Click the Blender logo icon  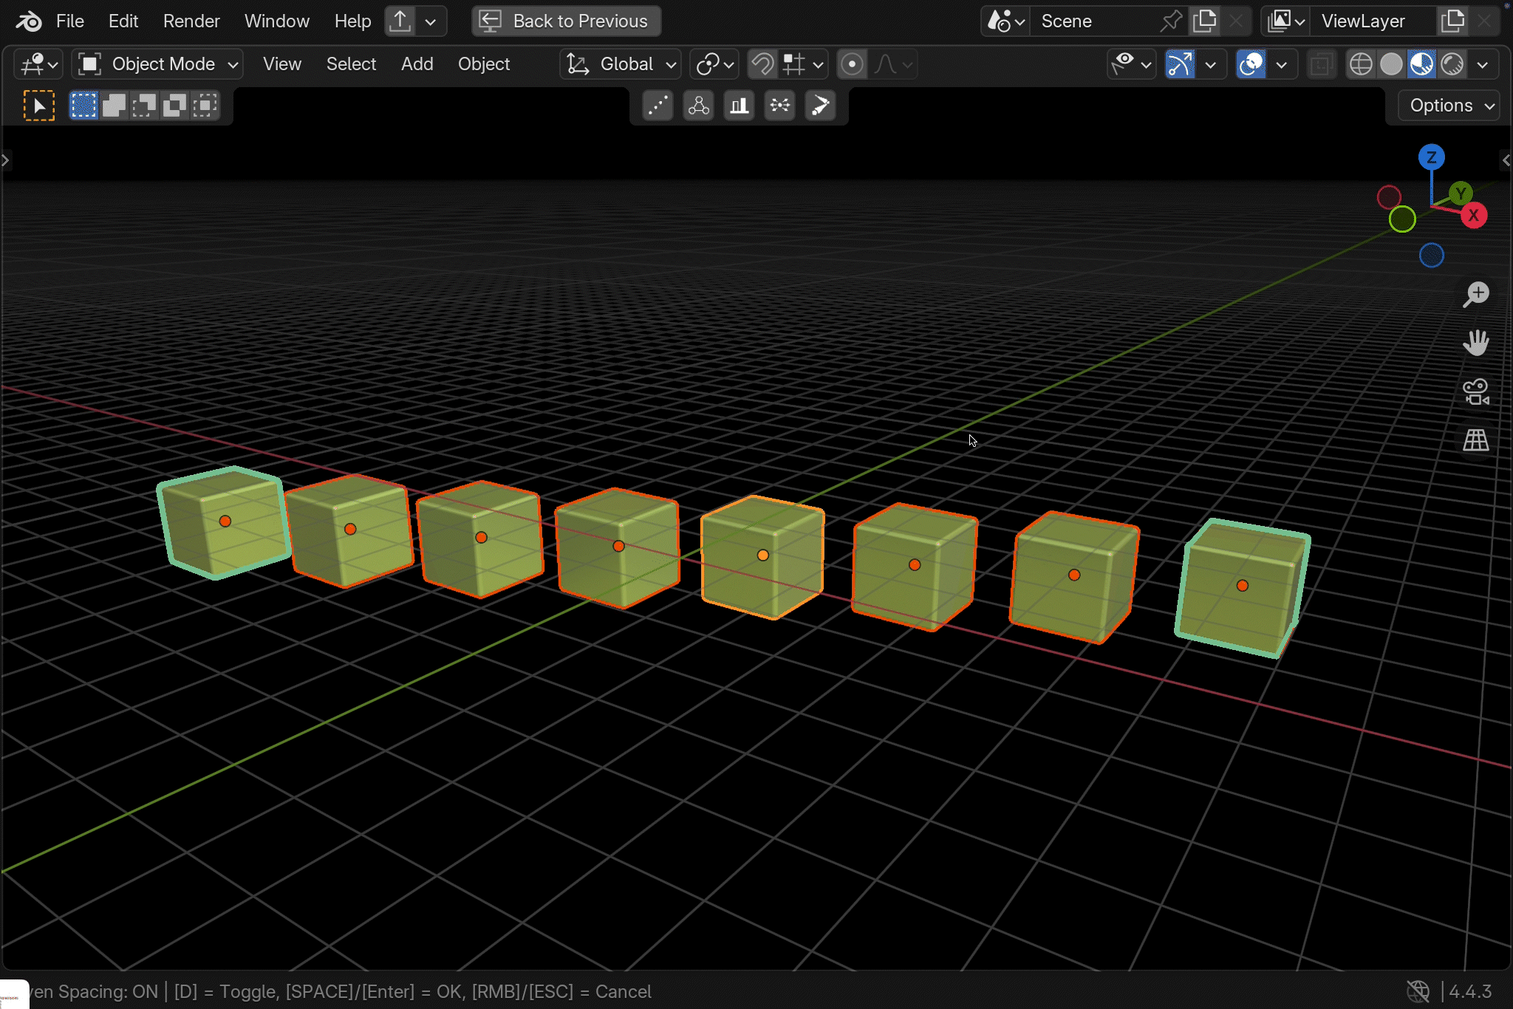(29, 21)
